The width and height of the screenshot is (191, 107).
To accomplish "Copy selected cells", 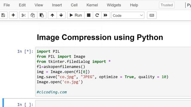I will [x=33, y=15].
